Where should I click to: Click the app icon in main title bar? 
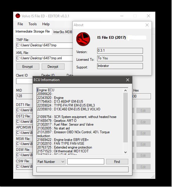tap(18, 16)
